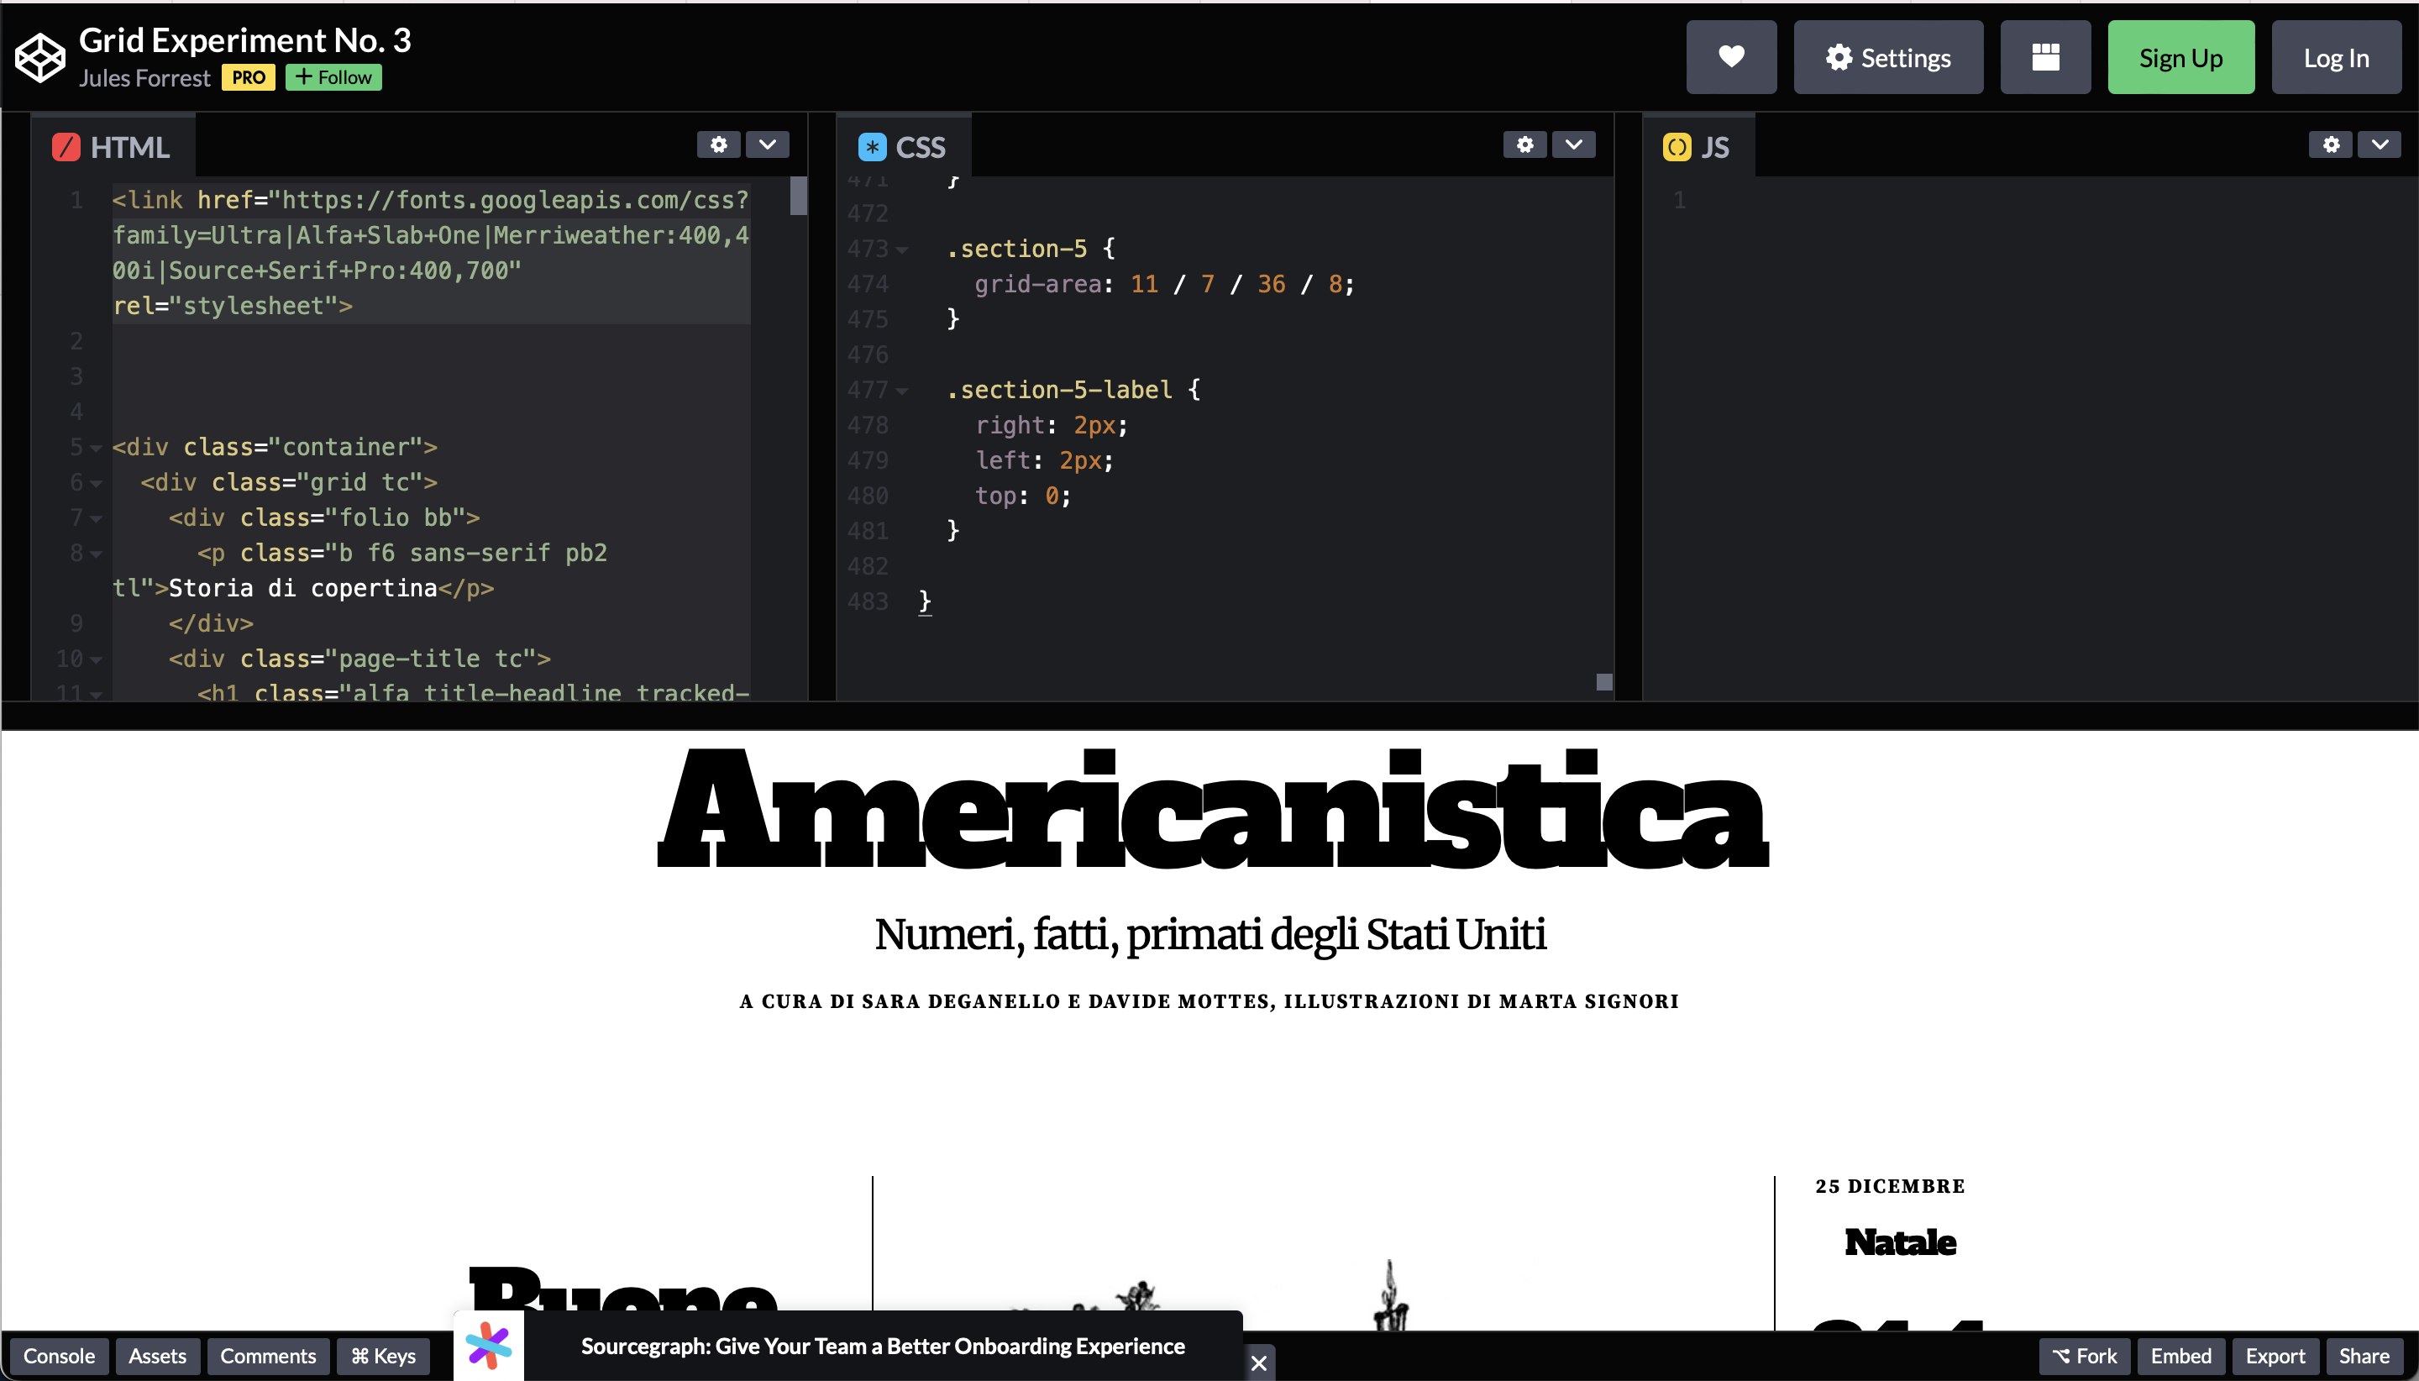
Task: Open Embed options
Action: coord(2180,1357)
